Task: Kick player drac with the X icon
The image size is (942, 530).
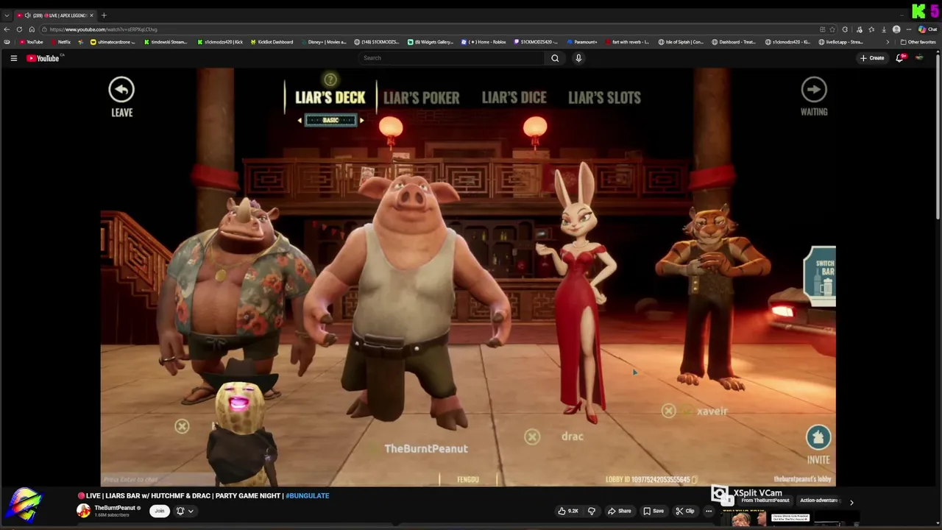Action: (x=532, y=437)
